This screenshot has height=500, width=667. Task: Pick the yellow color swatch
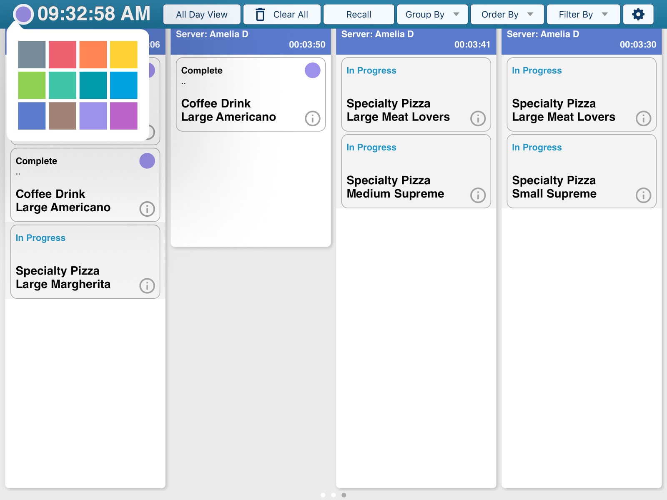124,55
